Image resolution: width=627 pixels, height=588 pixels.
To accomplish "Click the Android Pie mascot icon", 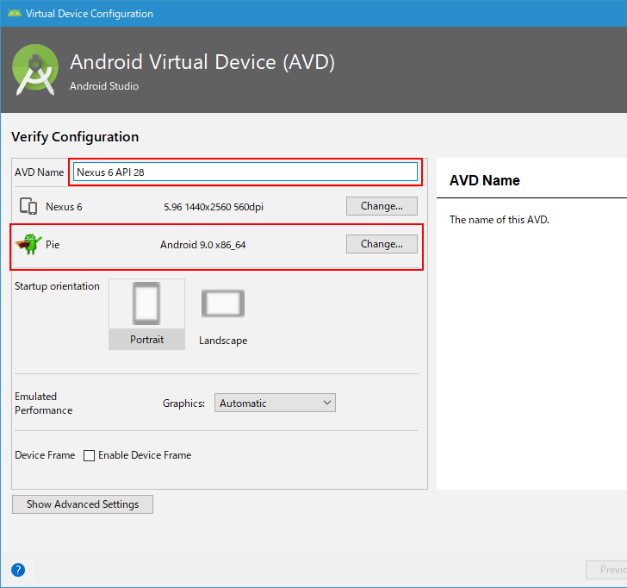I will [28, 244].
